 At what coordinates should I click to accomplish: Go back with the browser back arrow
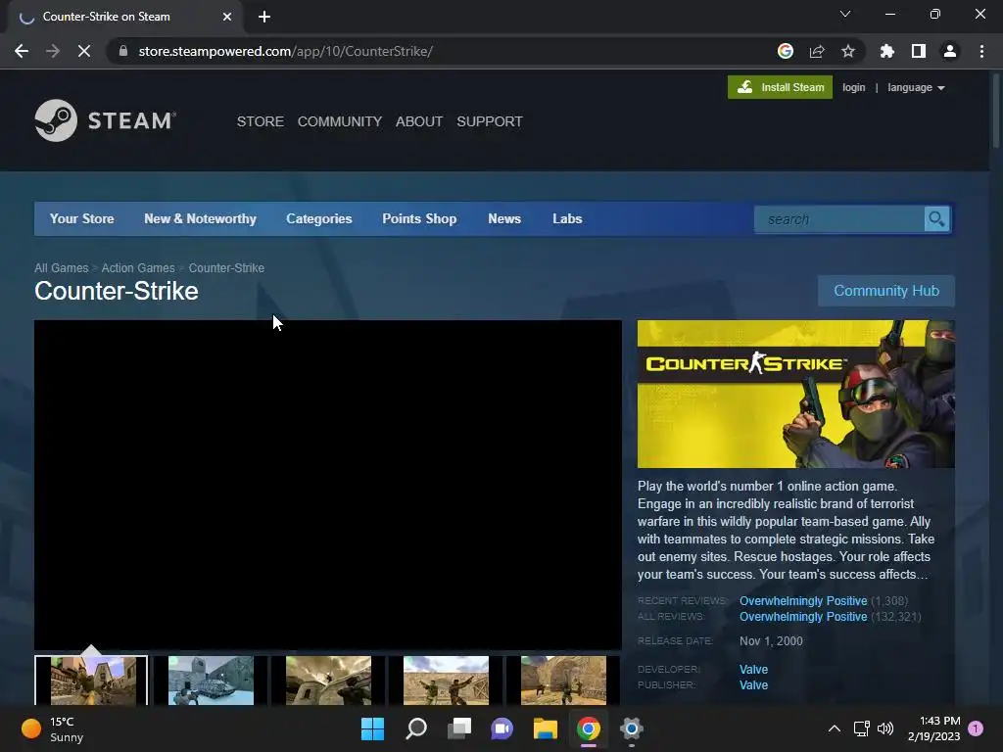coord(22,51)
